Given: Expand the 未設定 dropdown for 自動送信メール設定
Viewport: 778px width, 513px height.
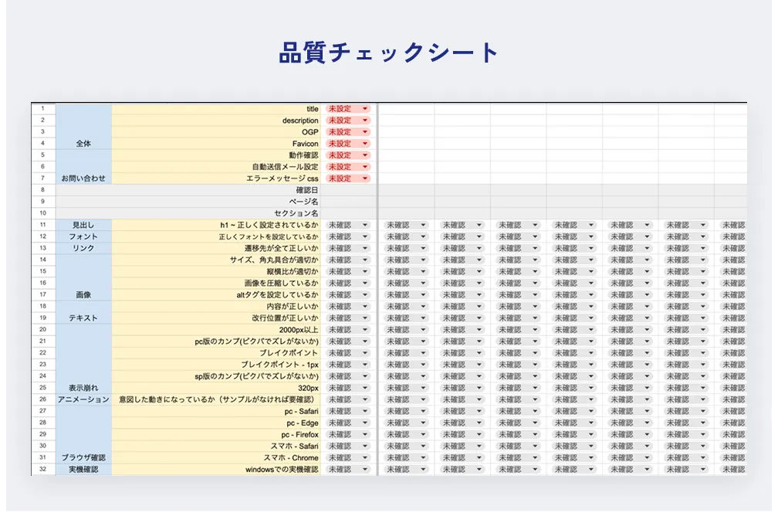Looking at the screenshot, I should pos(365,167).
